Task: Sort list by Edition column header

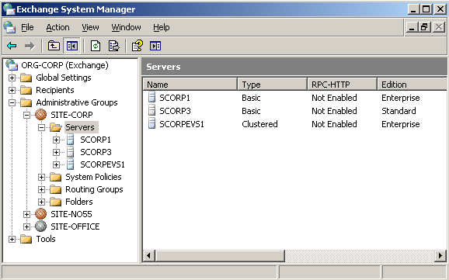Action: [412, 85]
